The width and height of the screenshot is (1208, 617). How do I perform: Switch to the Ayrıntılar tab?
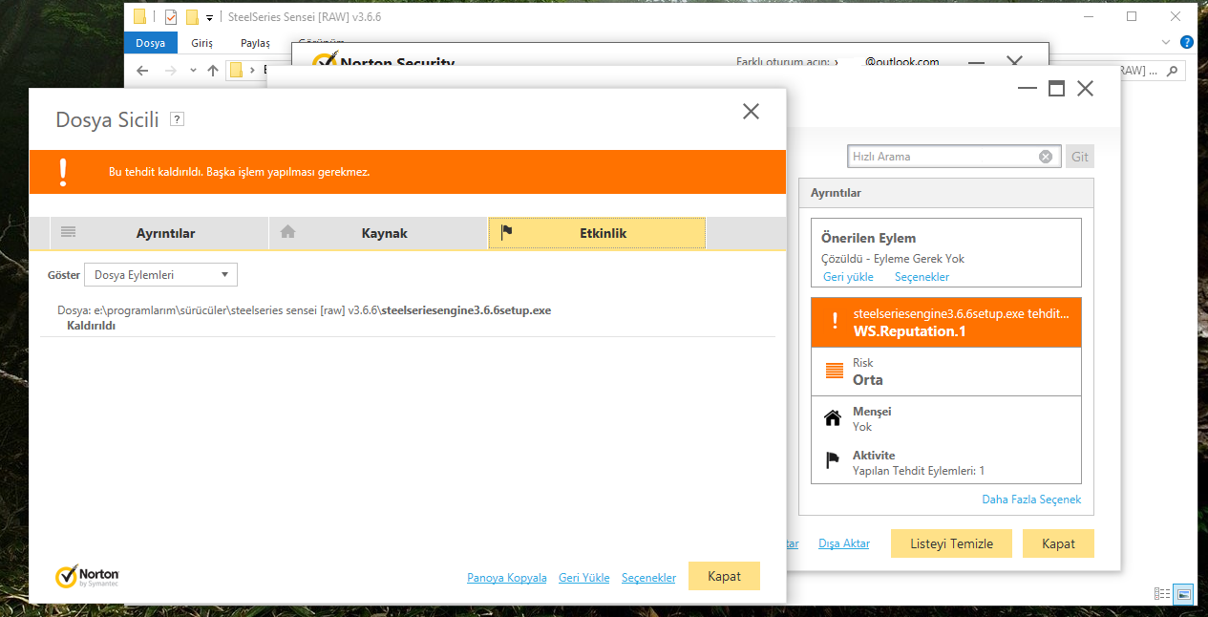click(149, 233)
